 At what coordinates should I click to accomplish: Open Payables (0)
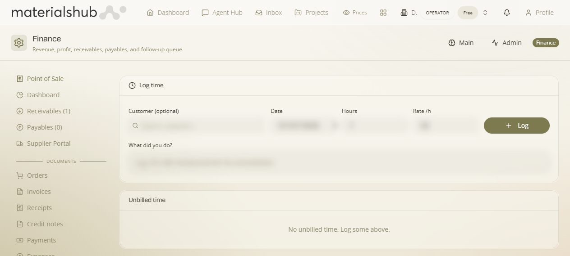click(45, 127)
